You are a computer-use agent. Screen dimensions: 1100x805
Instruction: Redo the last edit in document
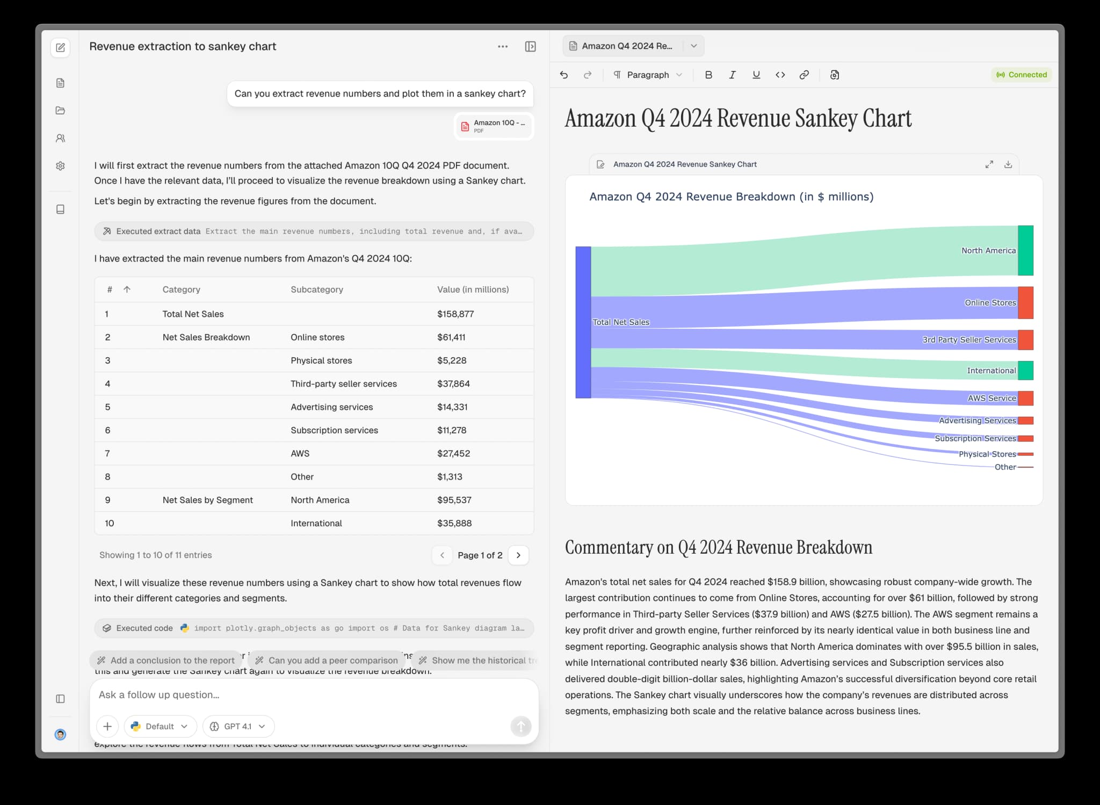[x=588, y=75]
